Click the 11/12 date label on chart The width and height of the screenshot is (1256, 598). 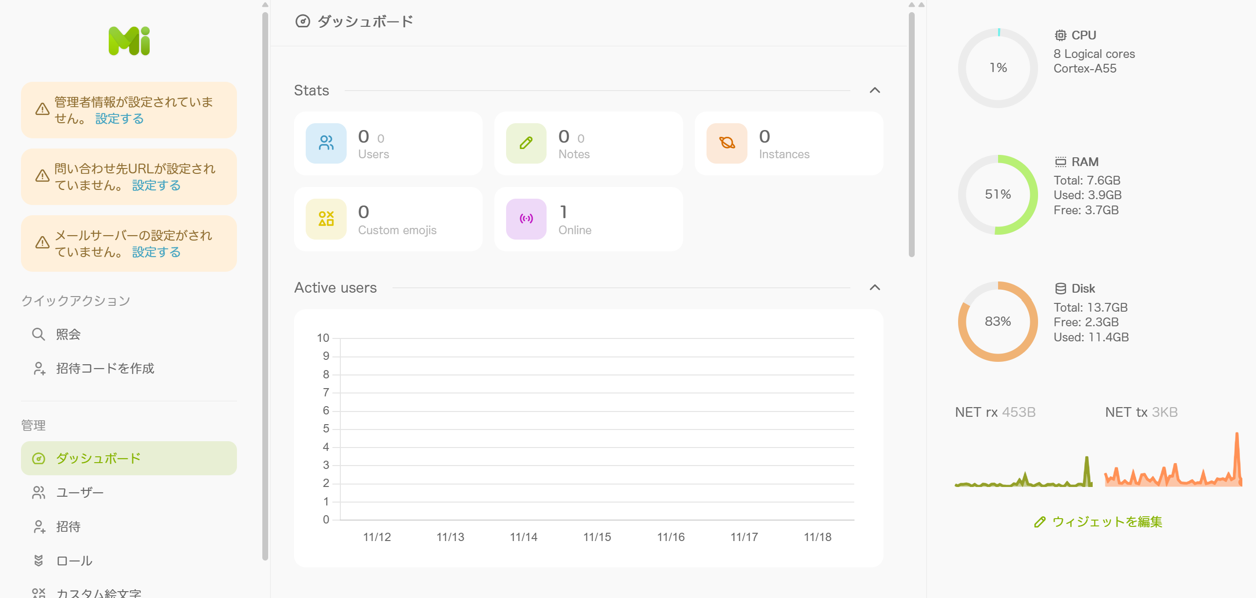tap(377, 537)
